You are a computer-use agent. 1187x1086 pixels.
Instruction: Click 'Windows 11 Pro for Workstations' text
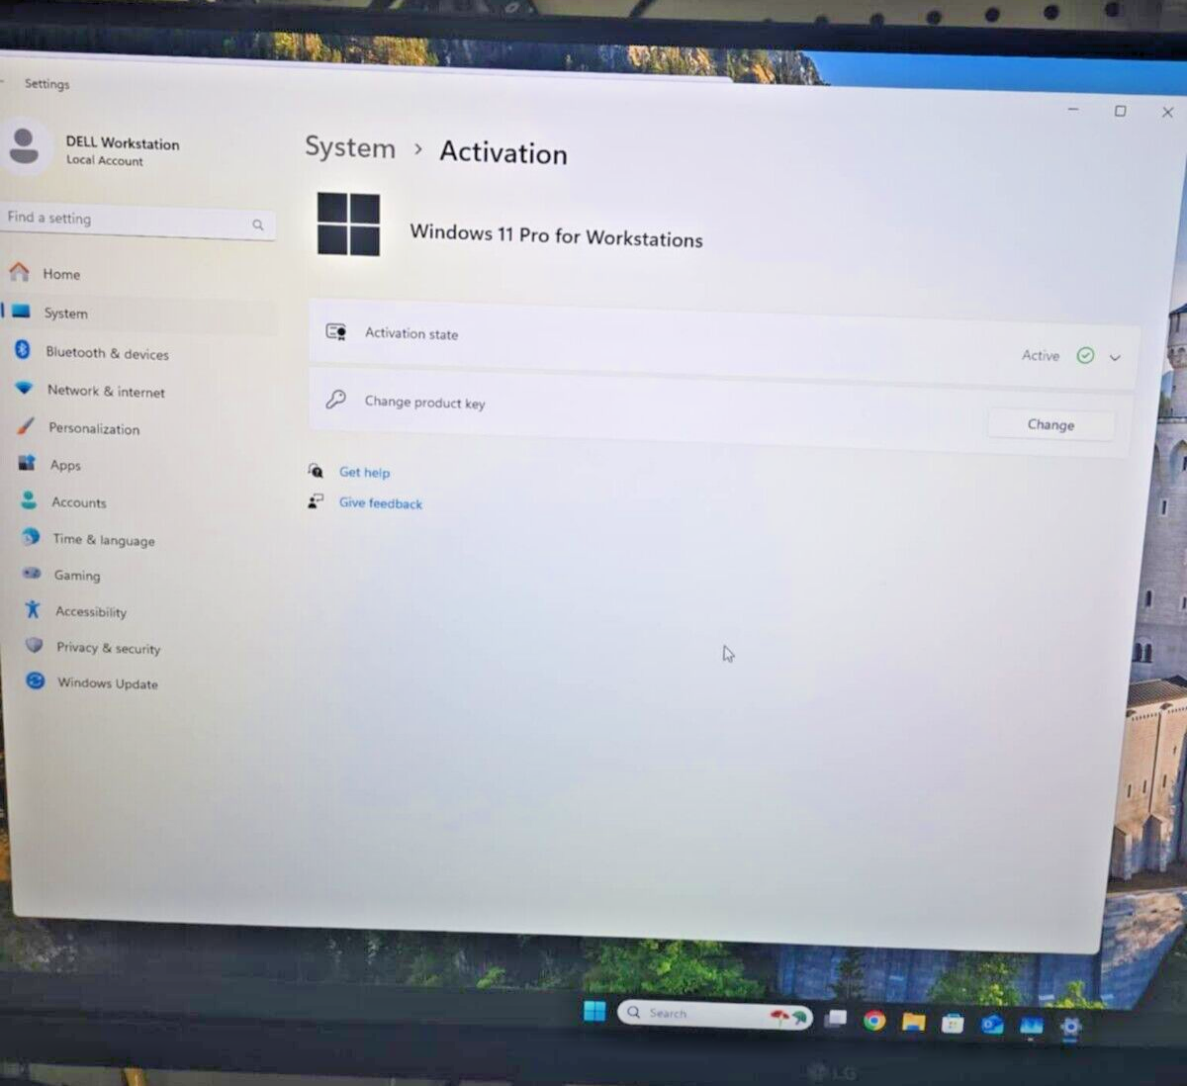point(556,235)
